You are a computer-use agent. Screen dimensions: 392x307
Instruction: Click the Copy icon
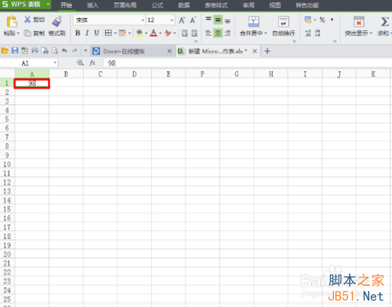tap(27, 33)
